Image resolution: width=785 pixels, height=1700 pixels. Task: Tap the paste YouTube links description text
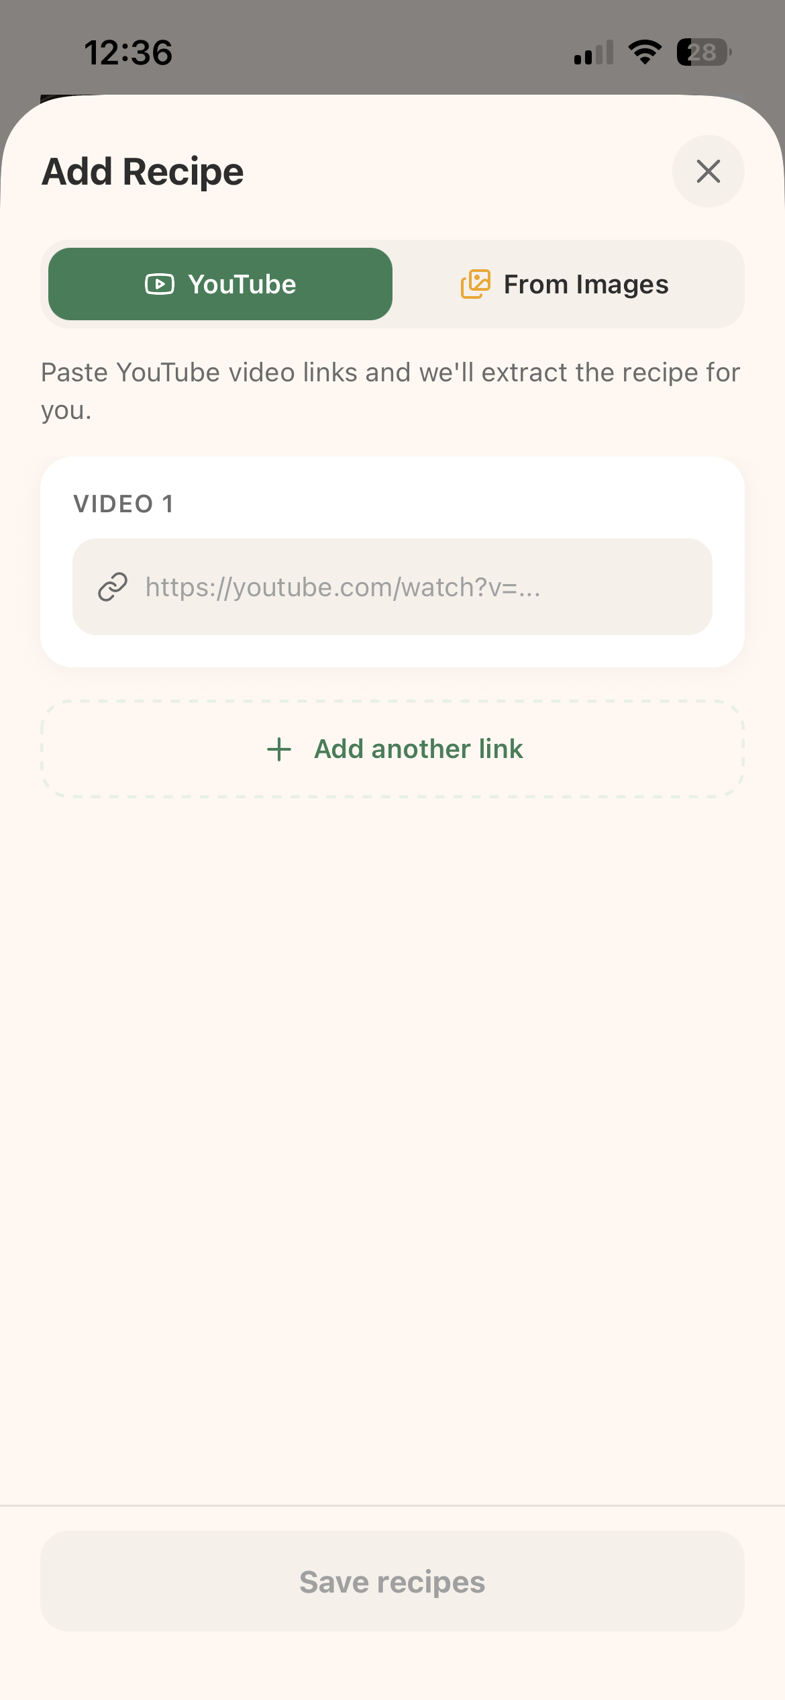pos(390,391)
